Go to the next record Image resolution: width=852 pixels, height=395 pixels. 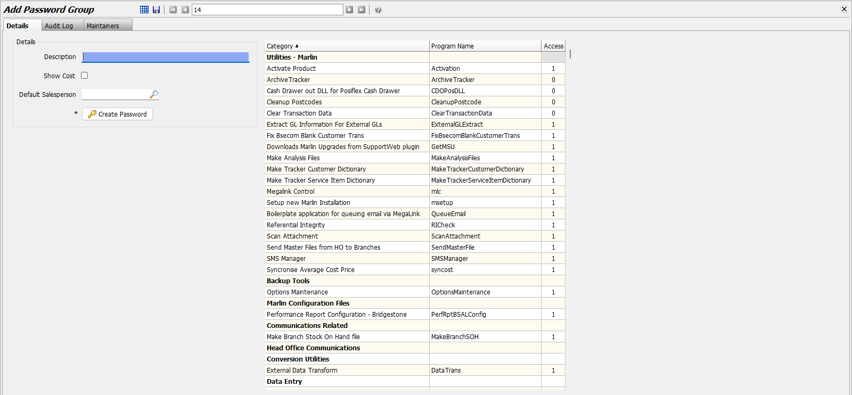click(349, 10)
